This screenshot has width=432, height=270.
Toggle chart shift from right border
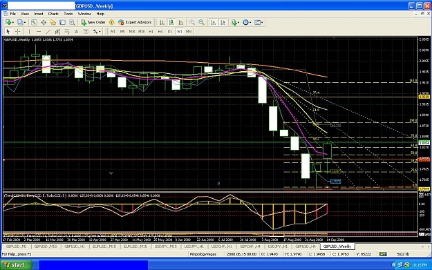coord(223,22)
